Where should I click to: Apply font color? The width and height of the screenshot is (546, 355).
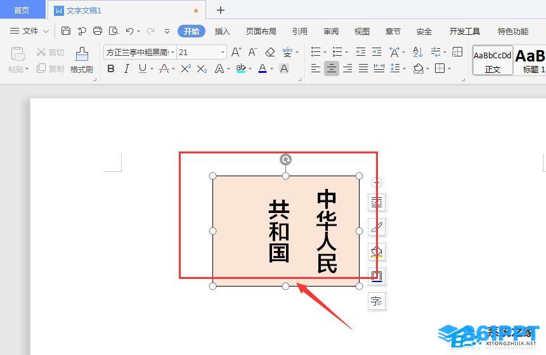[263, 68]
